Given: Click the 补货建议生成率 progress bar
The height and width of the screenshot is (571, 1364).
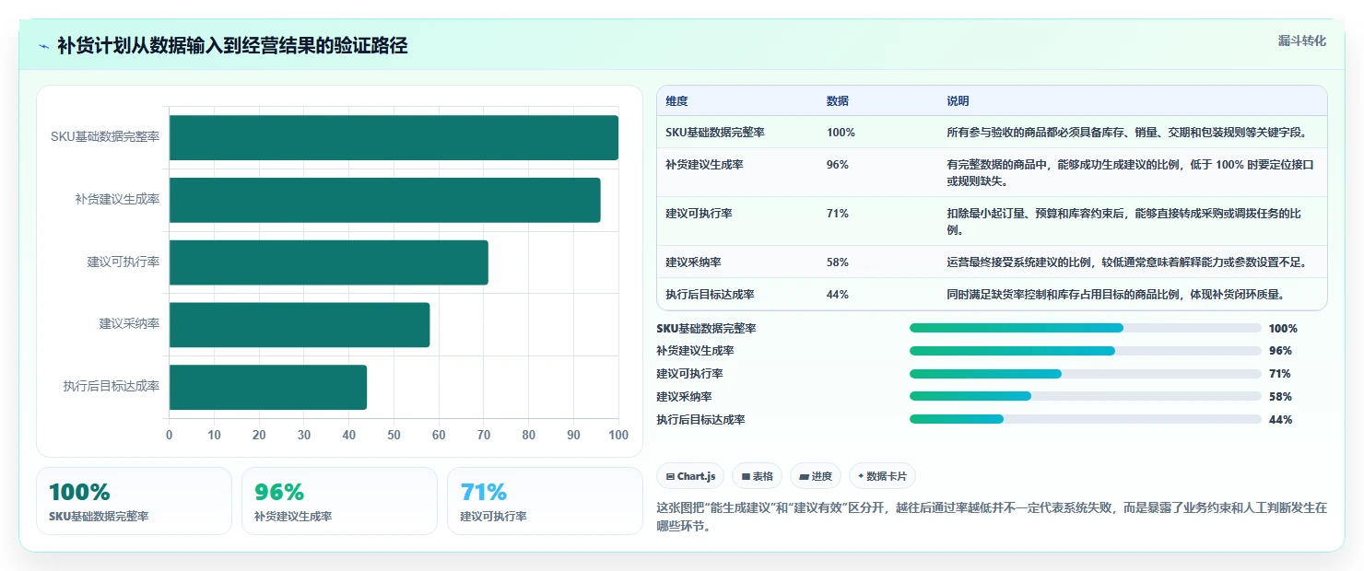Looking at the screenshot, I should pos(1085,351).
